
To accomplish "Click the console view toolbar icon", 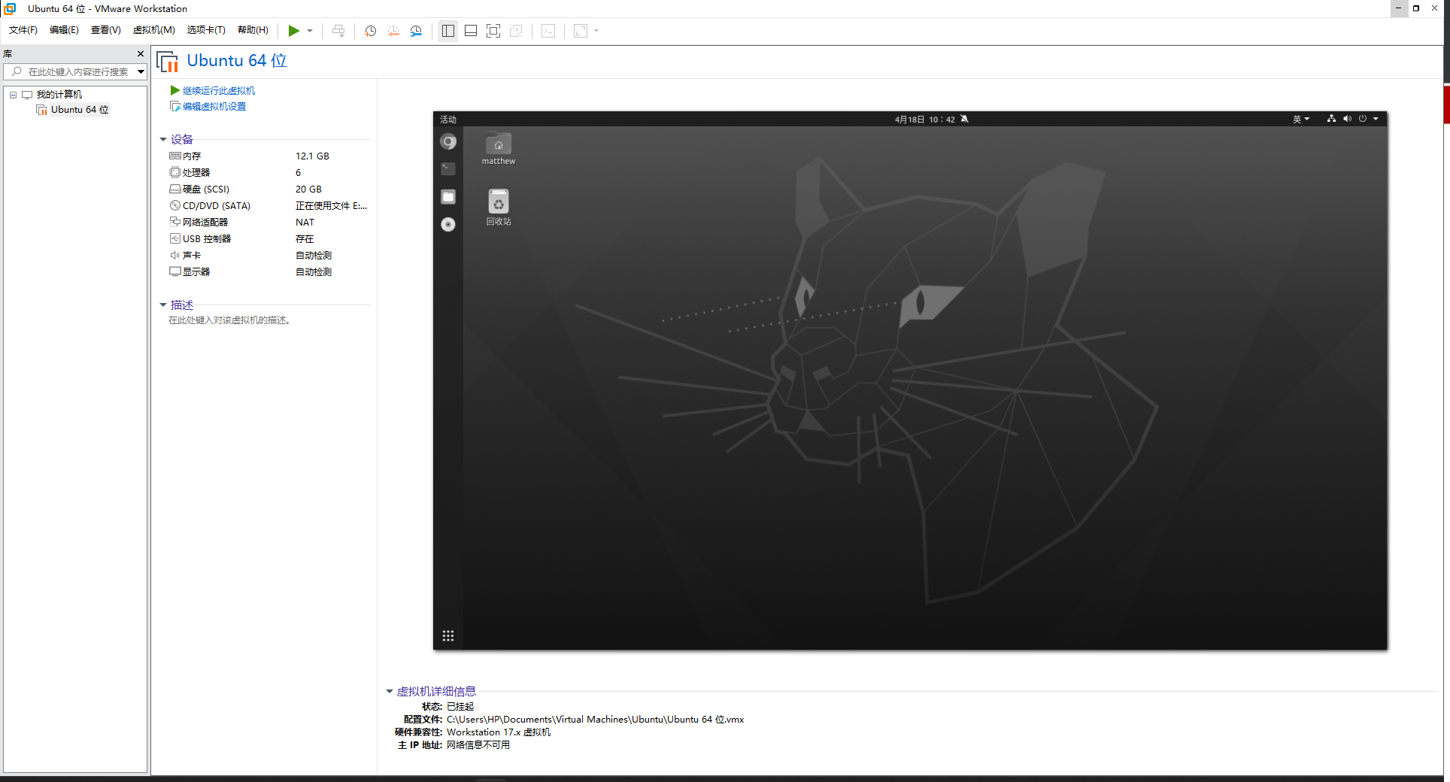I will pos(549,31).
